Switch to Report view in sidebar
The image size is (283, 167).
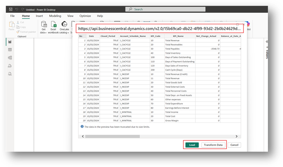tap(10, 42)
